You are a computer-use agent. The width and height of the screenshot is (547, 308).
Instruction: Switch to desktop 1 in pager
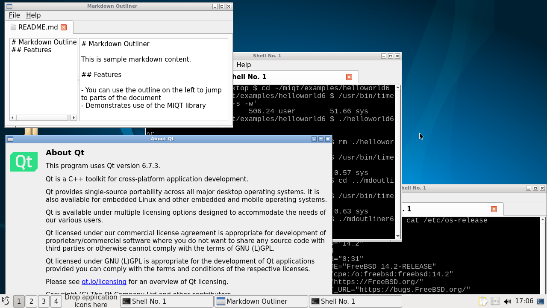[x=19, y=301]
